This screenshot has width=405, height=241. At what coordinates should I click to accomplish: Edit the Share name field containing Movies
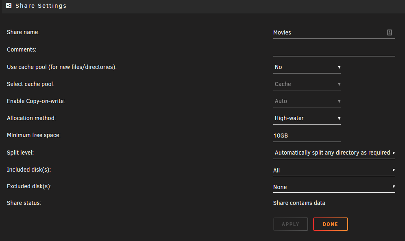pos(334,32)
